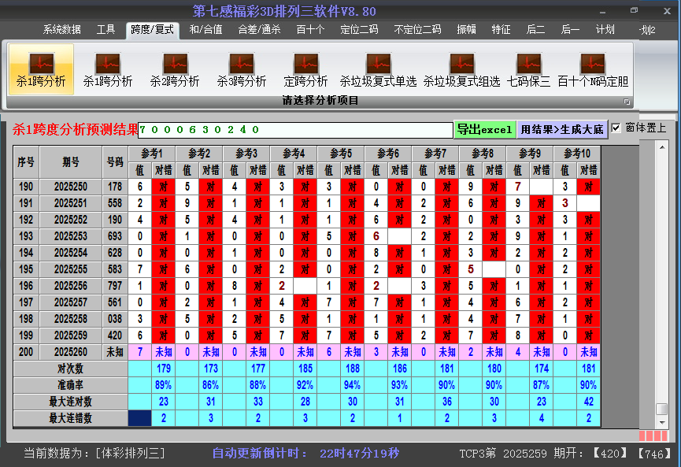This screenshot has width=681, height=467.
Task: Select period cell 2025259
Action: point(71,335)
